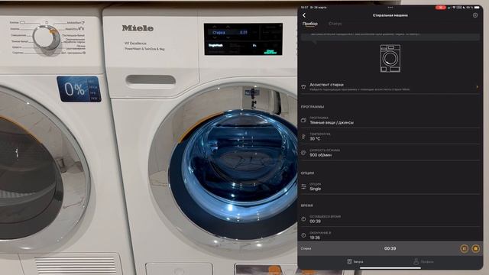Viewport: 489px width, 275px height.
Task: Stop the wash program
Action: (x=475, y=248)
